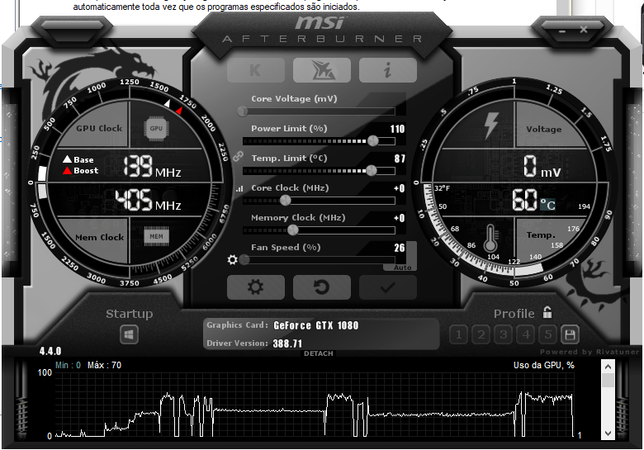Minimize the Afterburner window
Viewport: 644px width, 450px height.
pos(562,31)
